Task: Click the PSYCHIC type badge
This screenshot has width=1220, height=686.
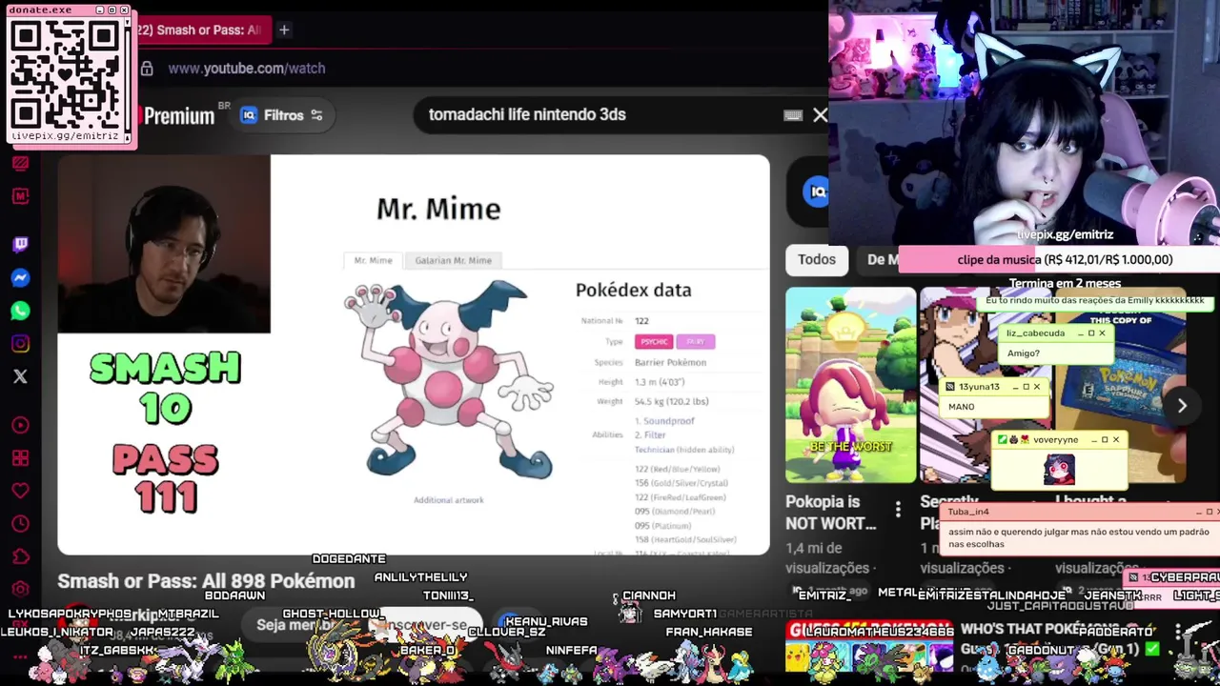Action: 654,341
